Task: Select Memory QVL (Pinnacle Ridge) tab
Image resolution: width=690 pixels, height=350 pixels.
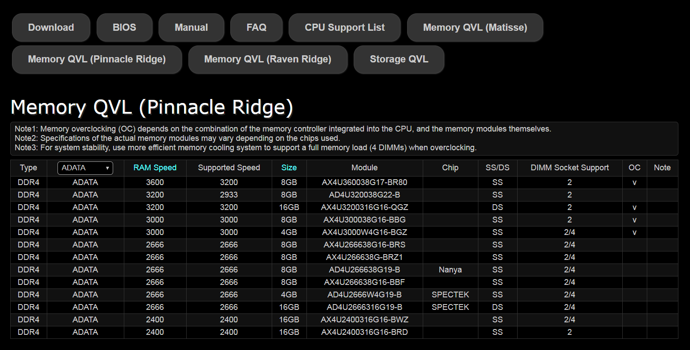Action: pyautogui.click(x=97, y=59)
